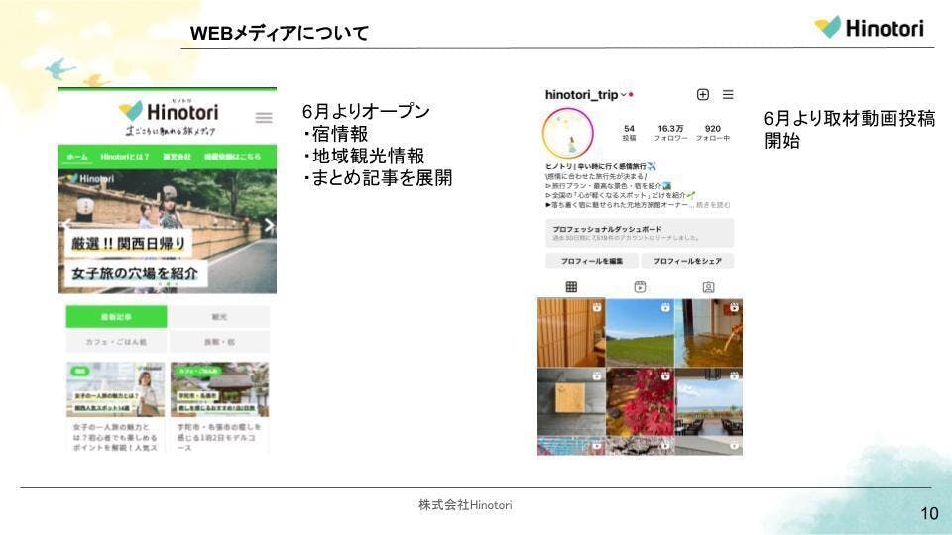This screenshot has height=535, width=952.
Task: Open the red autumn leaves post thumbnail
Action: click(x=640, y=400)
